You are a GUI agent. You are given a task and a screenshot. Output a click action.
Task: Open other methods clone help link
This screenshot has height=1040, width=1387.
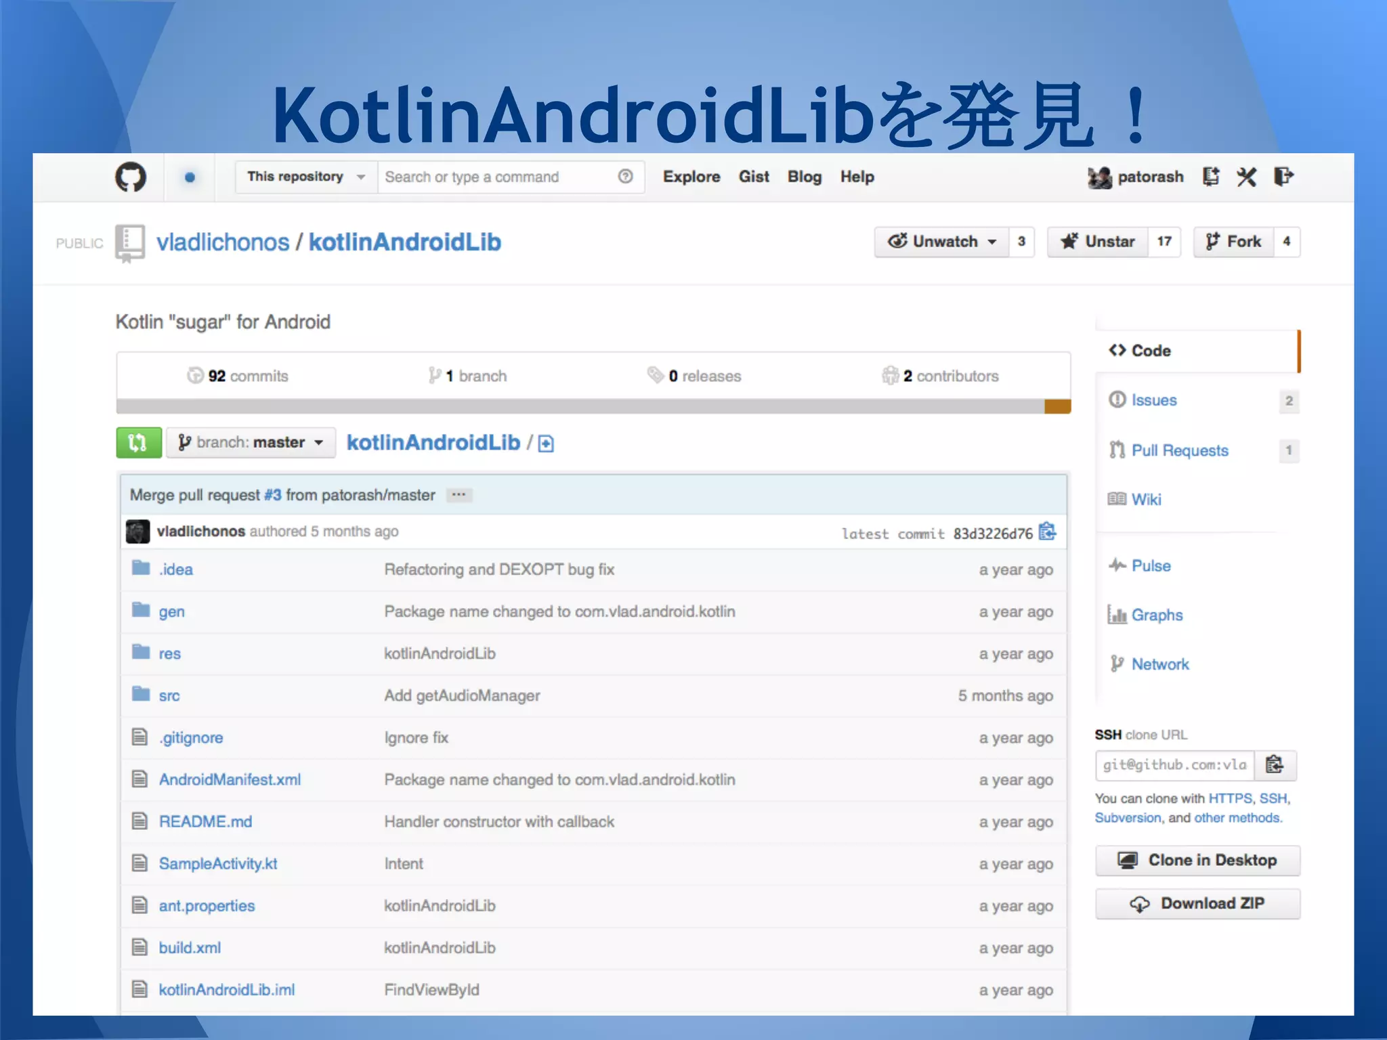[1237, 818]
